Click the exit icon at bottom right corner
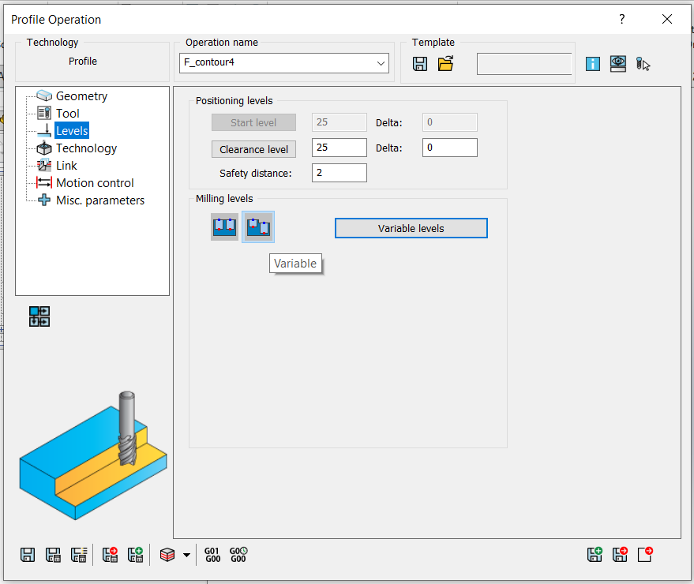The height and width of the screenshot is (584, 694). coord(645,555)
